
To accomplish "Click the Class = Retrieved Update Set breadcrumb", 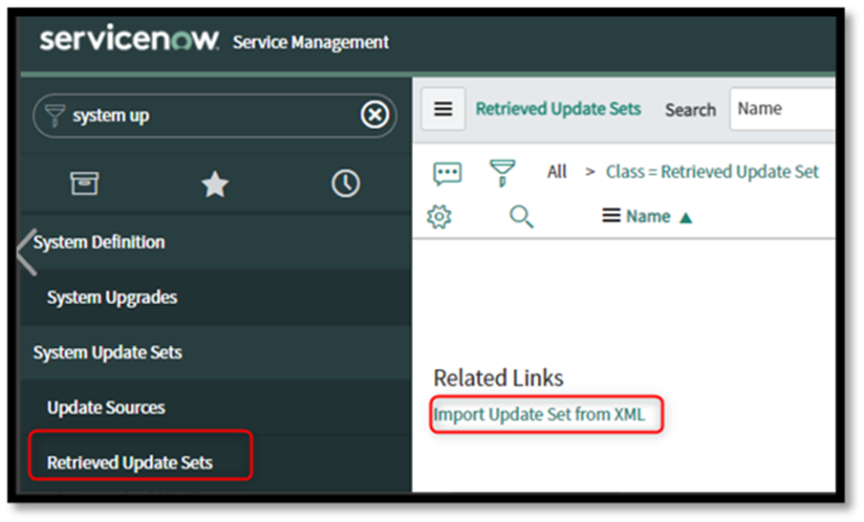I will pos(712,172).
